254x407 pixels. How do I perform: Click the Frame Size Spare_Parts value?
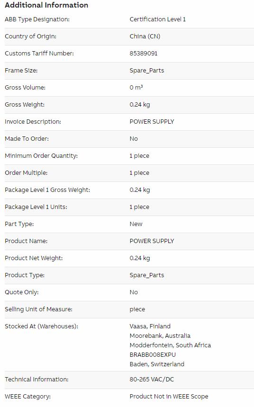point(147,71)
